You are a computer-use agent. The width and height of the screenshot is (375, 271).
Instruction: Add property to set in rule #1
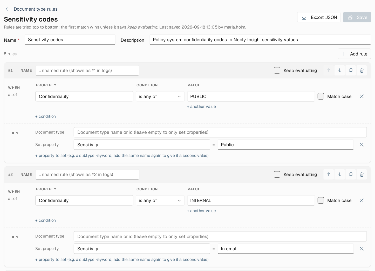[122, 156]
